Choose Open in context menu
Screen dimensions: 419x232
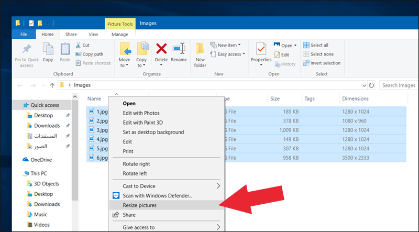pyautogui.click(x=129, y=104)
